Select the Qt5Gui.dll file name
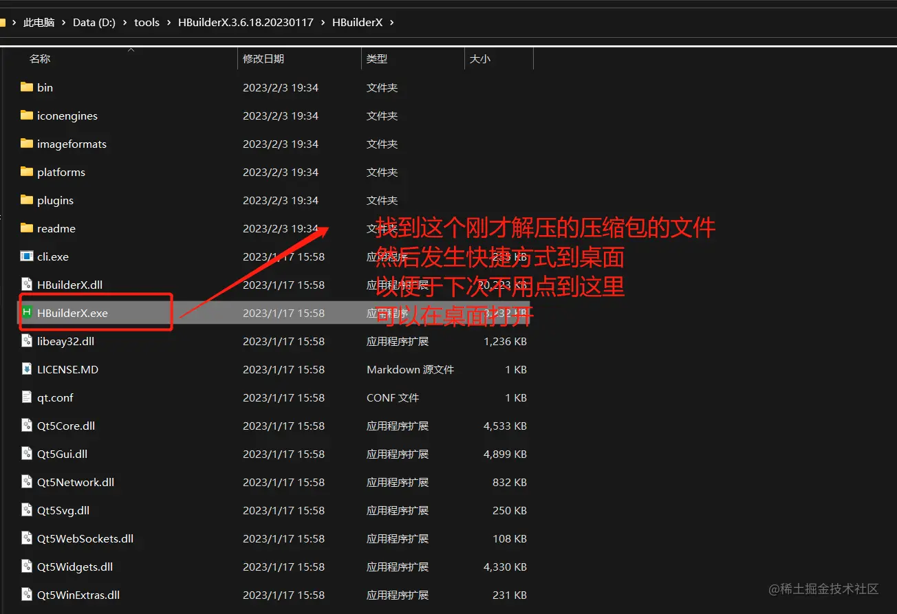 62,454
